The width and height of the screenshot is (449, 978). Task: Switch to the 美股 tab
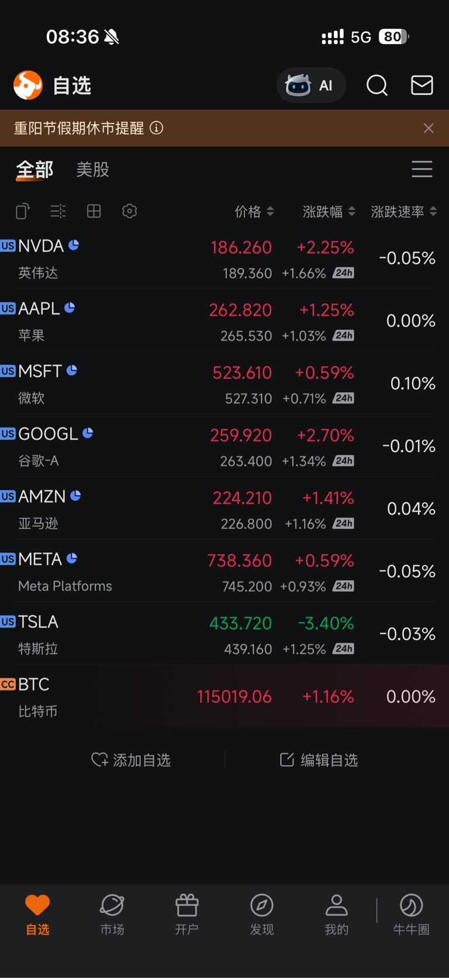click(x=93, y=169)
